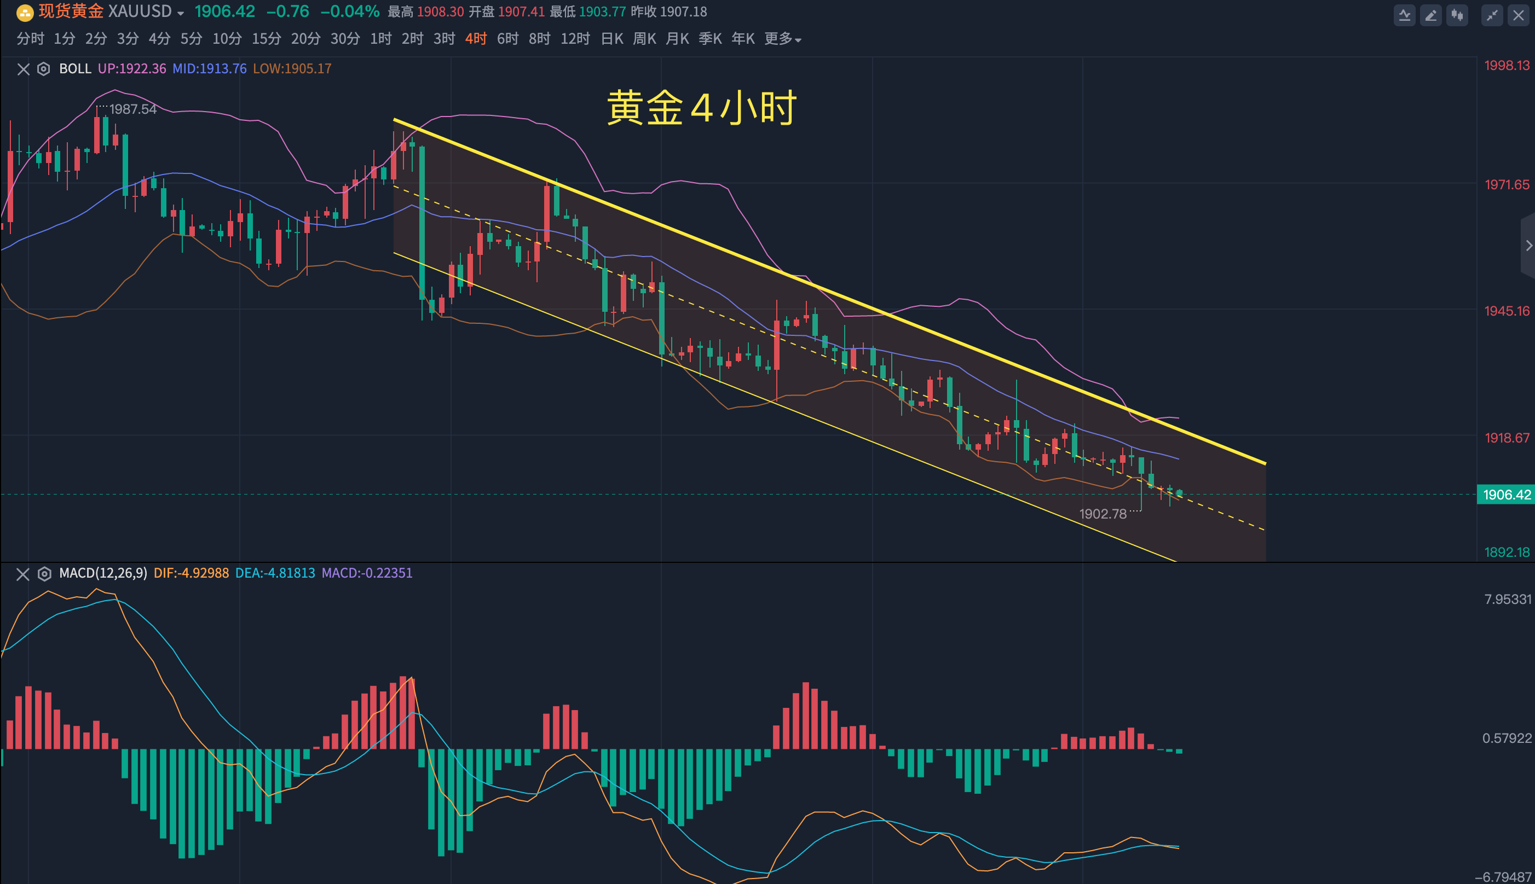1535x884 pixels.
Task: Expand the right side panel chevron
Action: 1528,245
